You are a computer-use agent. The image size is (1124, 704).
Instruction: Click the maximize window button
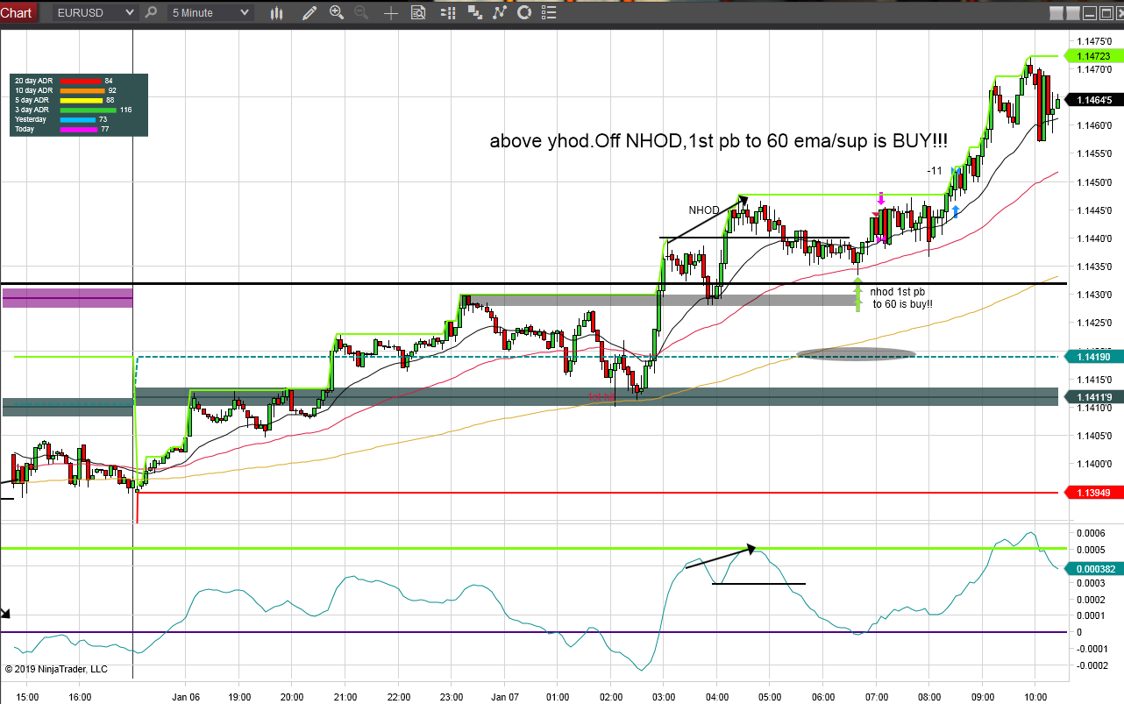pos(1105,13)
